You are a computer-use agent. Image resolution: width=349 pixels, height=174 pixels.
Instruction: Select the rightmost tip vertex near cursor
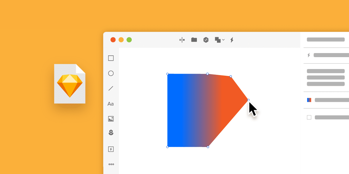(248, 100)
